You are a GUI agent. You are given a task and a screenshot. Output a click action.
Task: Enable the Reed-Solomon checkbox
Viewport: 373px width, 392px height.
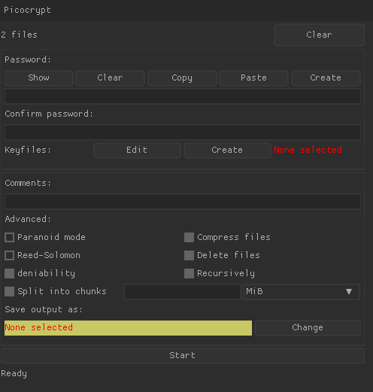tap(10, 255)
